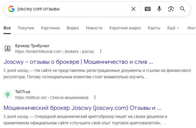Open options menu for brokertribunal result
The image size is (196, 128).
(x=101, y=52)
